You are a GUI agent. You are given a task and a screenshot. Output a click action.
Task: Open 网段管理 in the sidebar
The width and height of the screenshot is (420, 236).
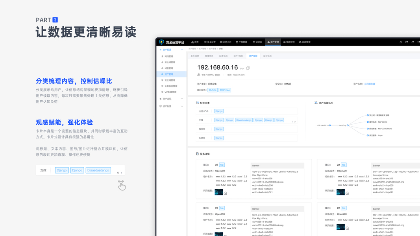(x=169, y=57)
